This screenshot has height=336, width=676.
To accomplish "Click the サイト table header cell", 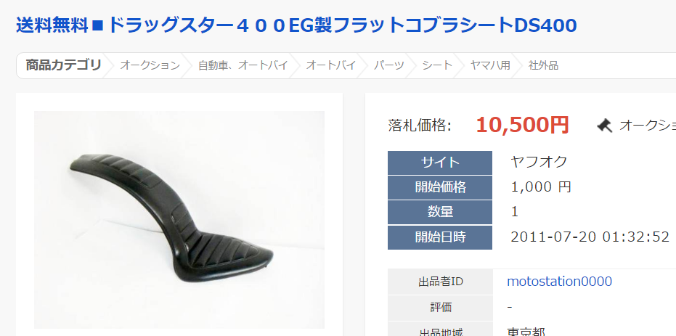I will (x=440, y=163).
